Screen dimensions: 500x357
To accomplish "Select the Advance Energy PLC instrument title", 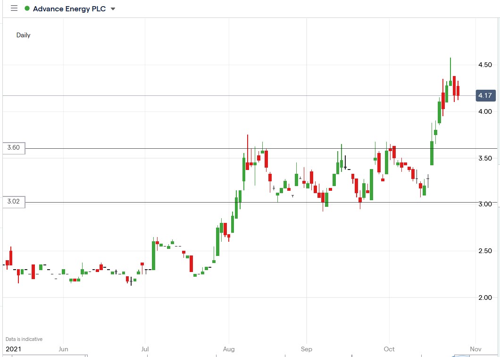I will (69, 8).
